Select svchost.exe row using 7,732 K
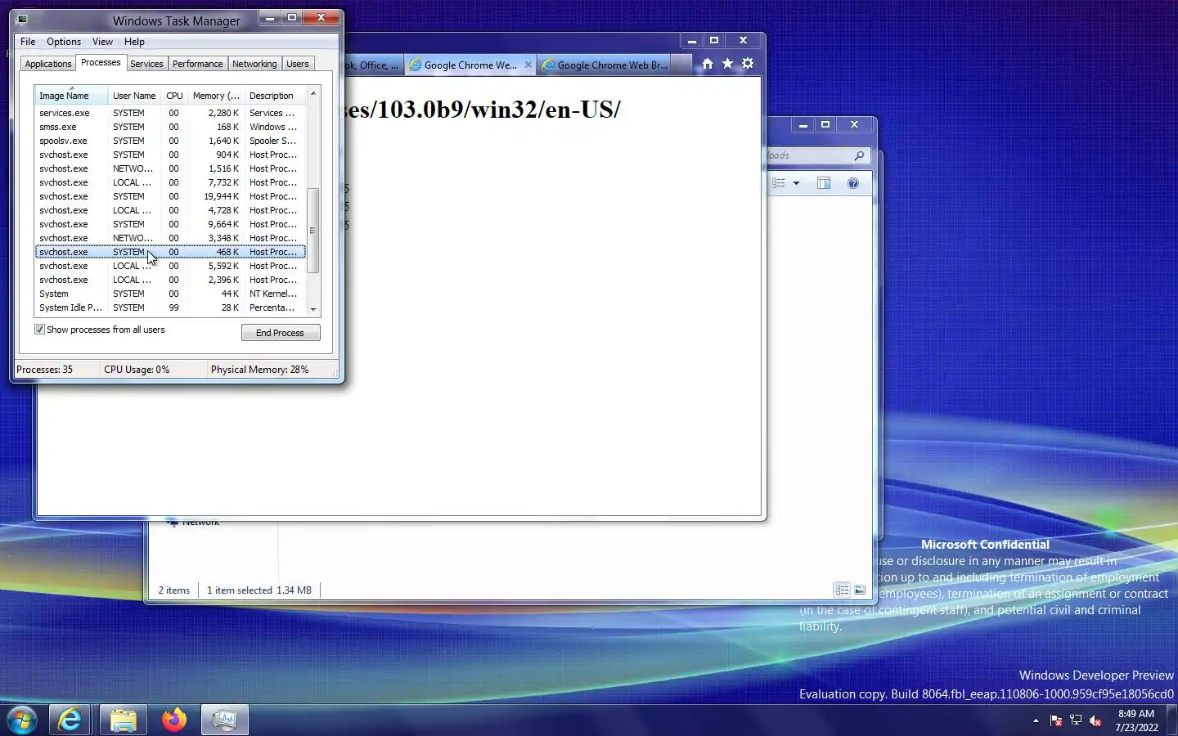 170,182
